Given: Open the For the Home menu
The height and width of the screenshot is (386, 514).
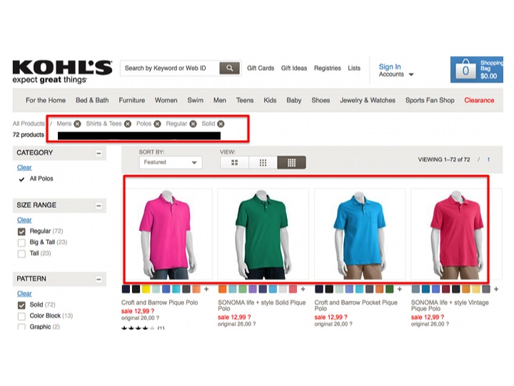Looking at the screenshot, I should pyautogui.click(x=46, y=100).
